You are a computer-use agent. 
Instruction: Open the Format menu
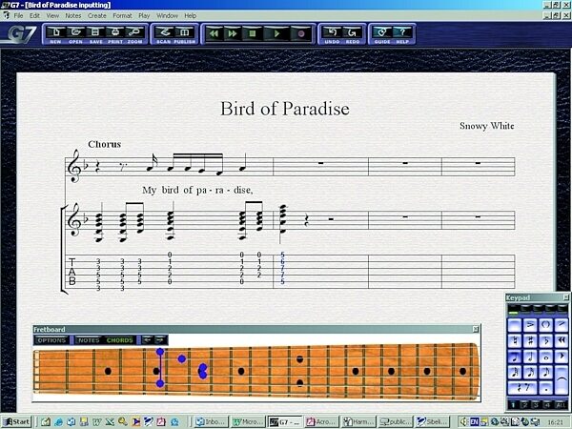coord(122,15)
